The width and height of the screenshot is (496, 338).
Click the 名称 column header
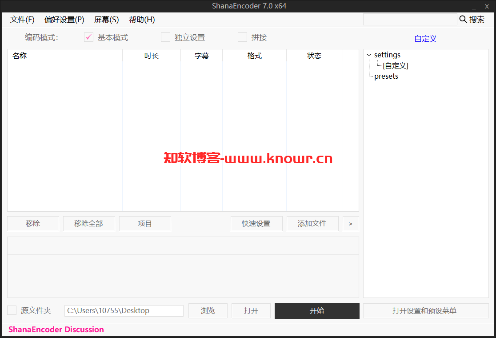65,56
